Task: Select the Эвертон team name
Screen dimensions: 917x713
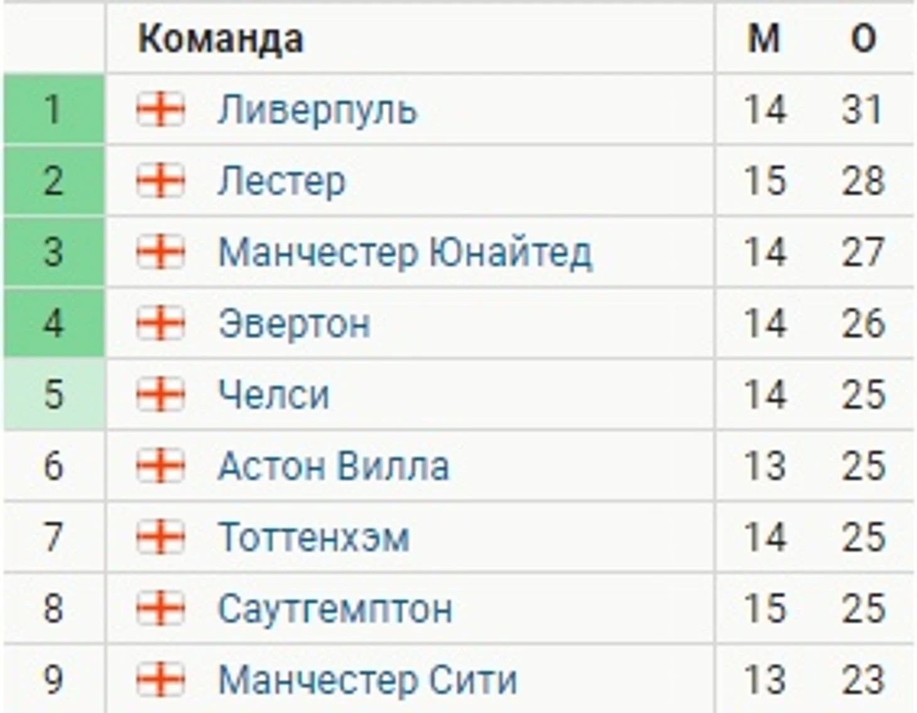Action: (294, 324)
